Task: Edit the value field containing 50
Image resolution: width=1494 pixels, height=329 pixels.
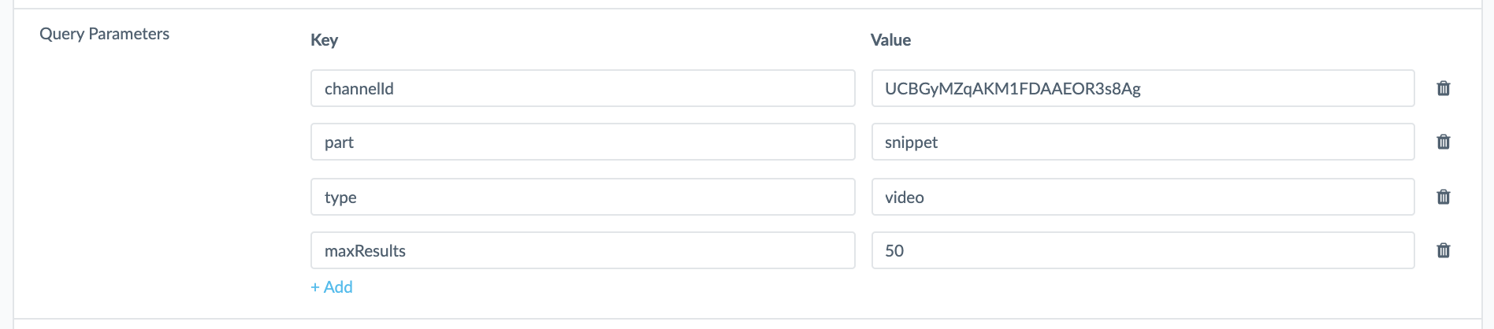Action: (x=1143, y=250)
